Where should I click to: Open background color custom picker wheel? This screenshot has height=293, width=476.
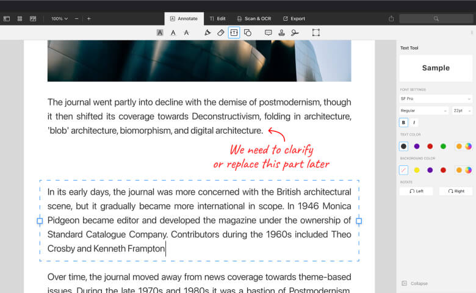pyautogui.click(x=469, y=170)
